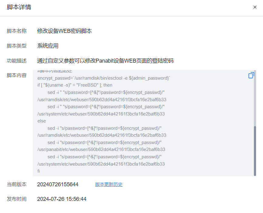This screenshot has height=213, width=263.
Task: Click the version number 20240726155644
Action: [x=57, y=184]
